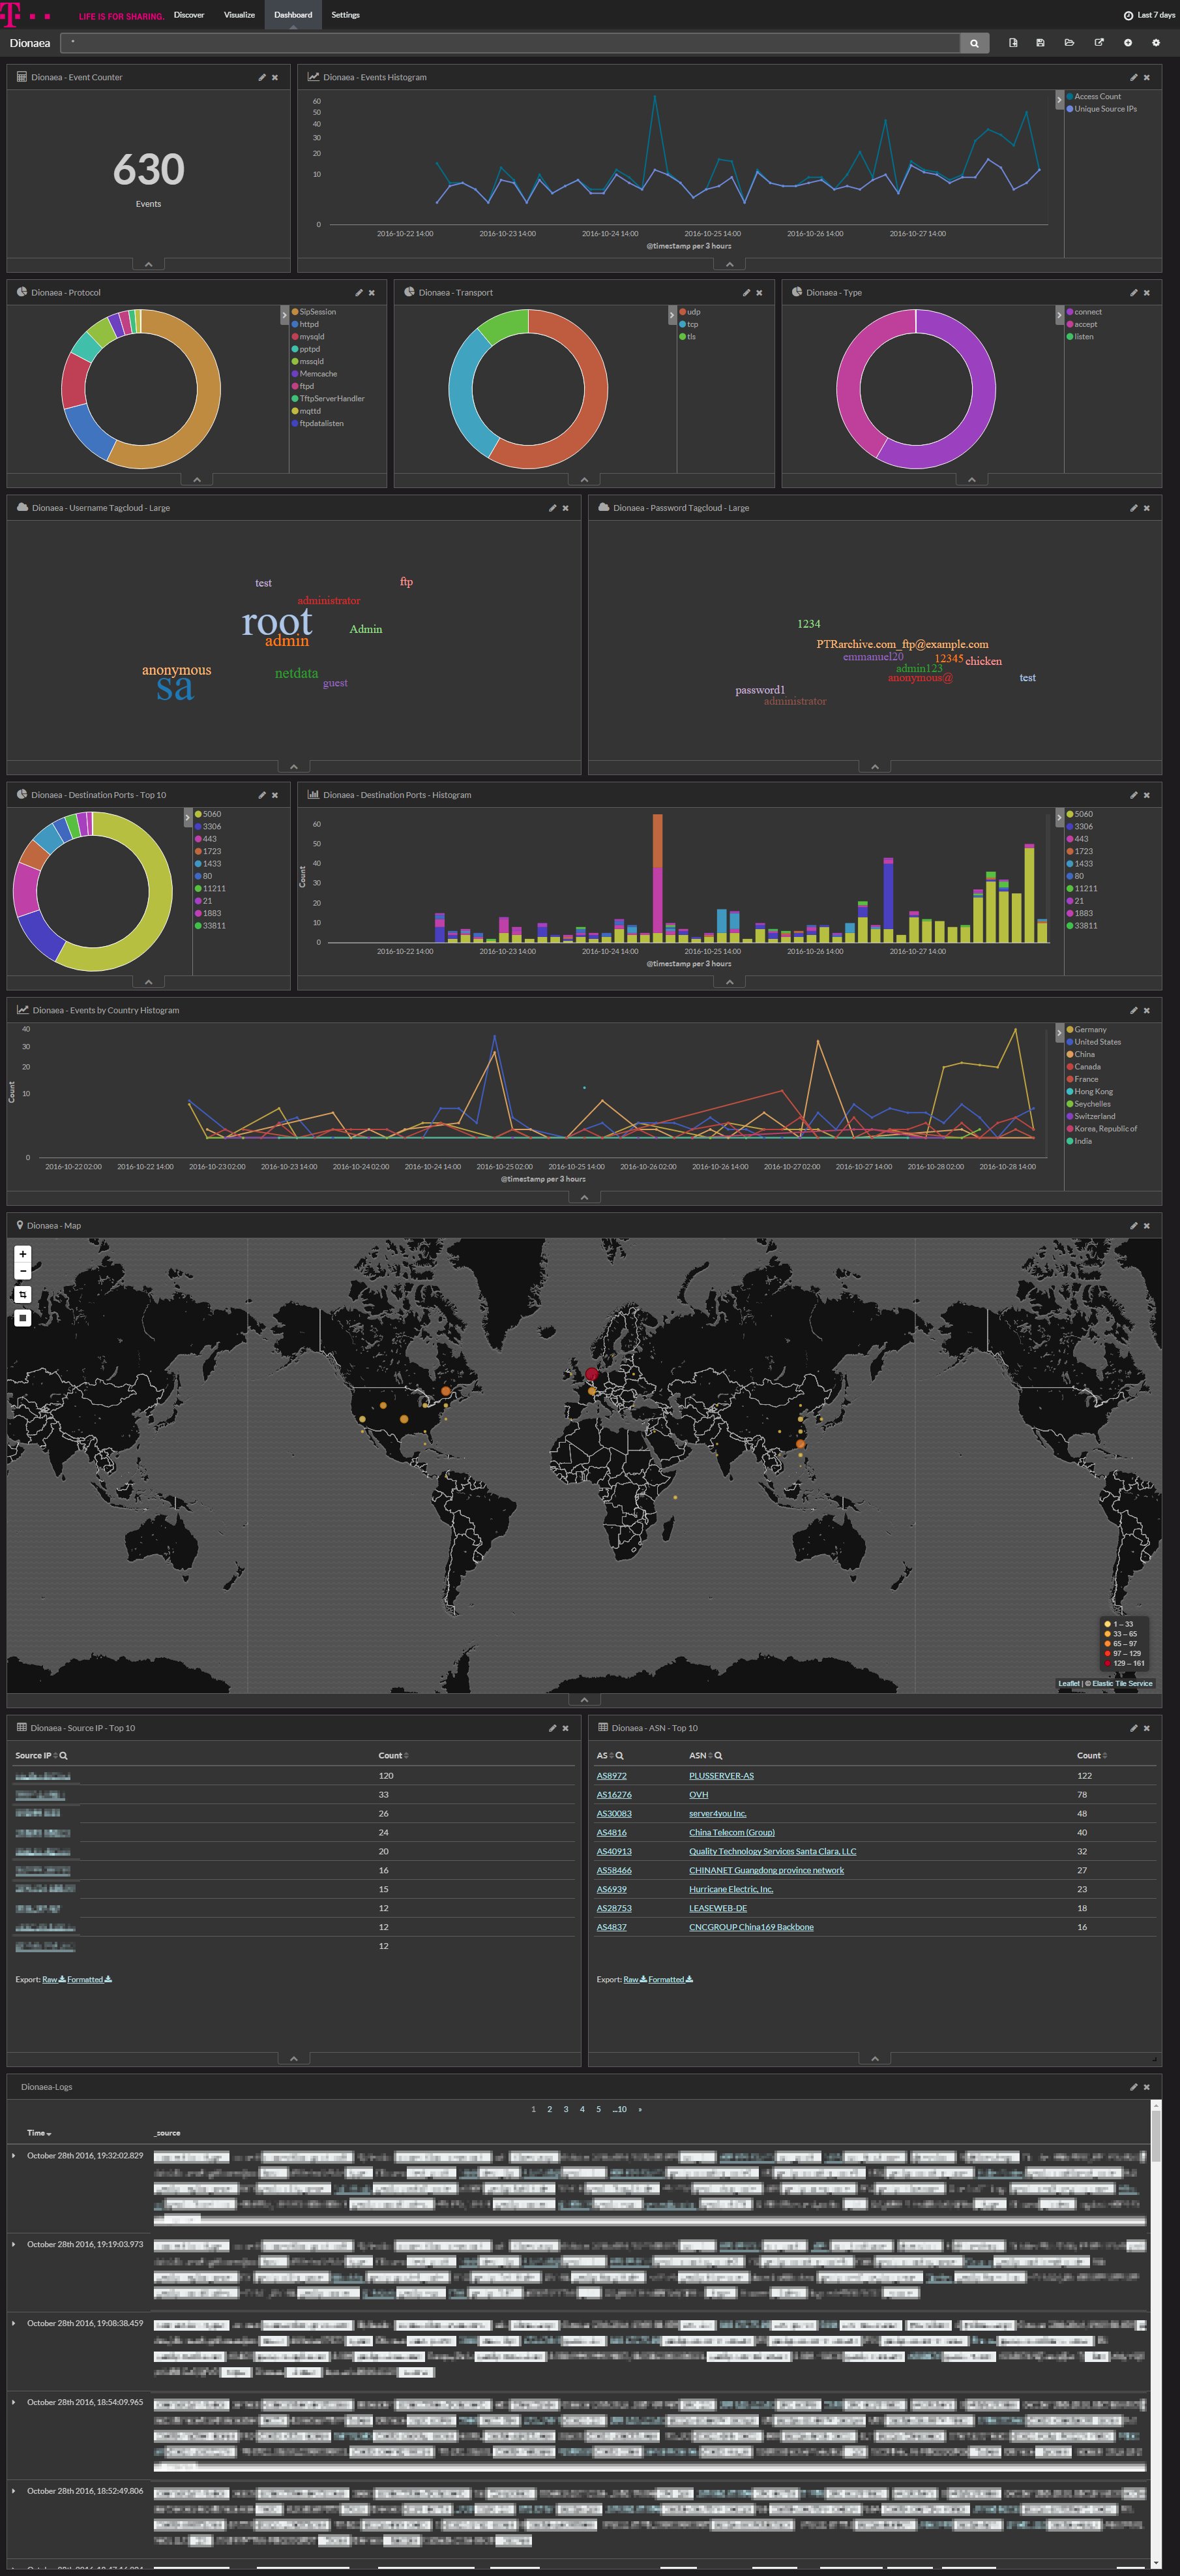Open the Load Saved Dashboard folder icon

[1069, 43]
